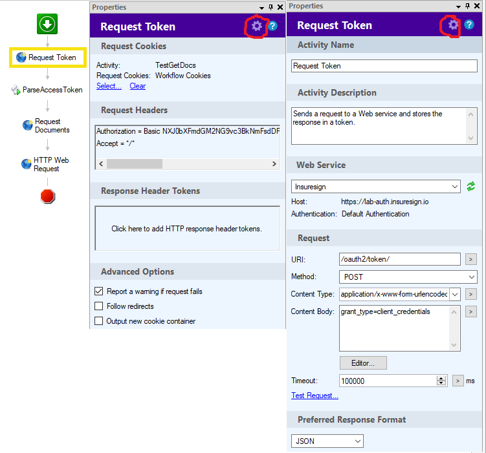Enable Follow redirects checkbox

98,306
